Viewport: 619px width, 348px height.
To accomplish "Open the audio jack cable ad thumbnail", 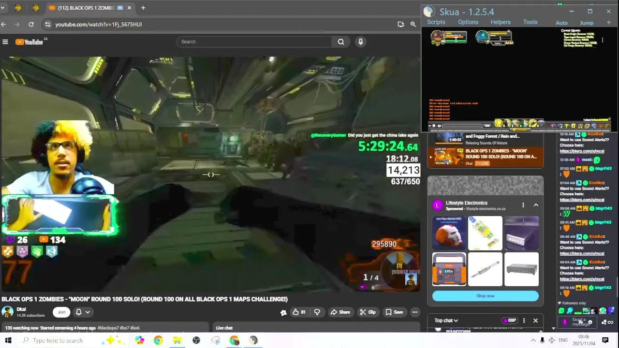I will 485,269.
